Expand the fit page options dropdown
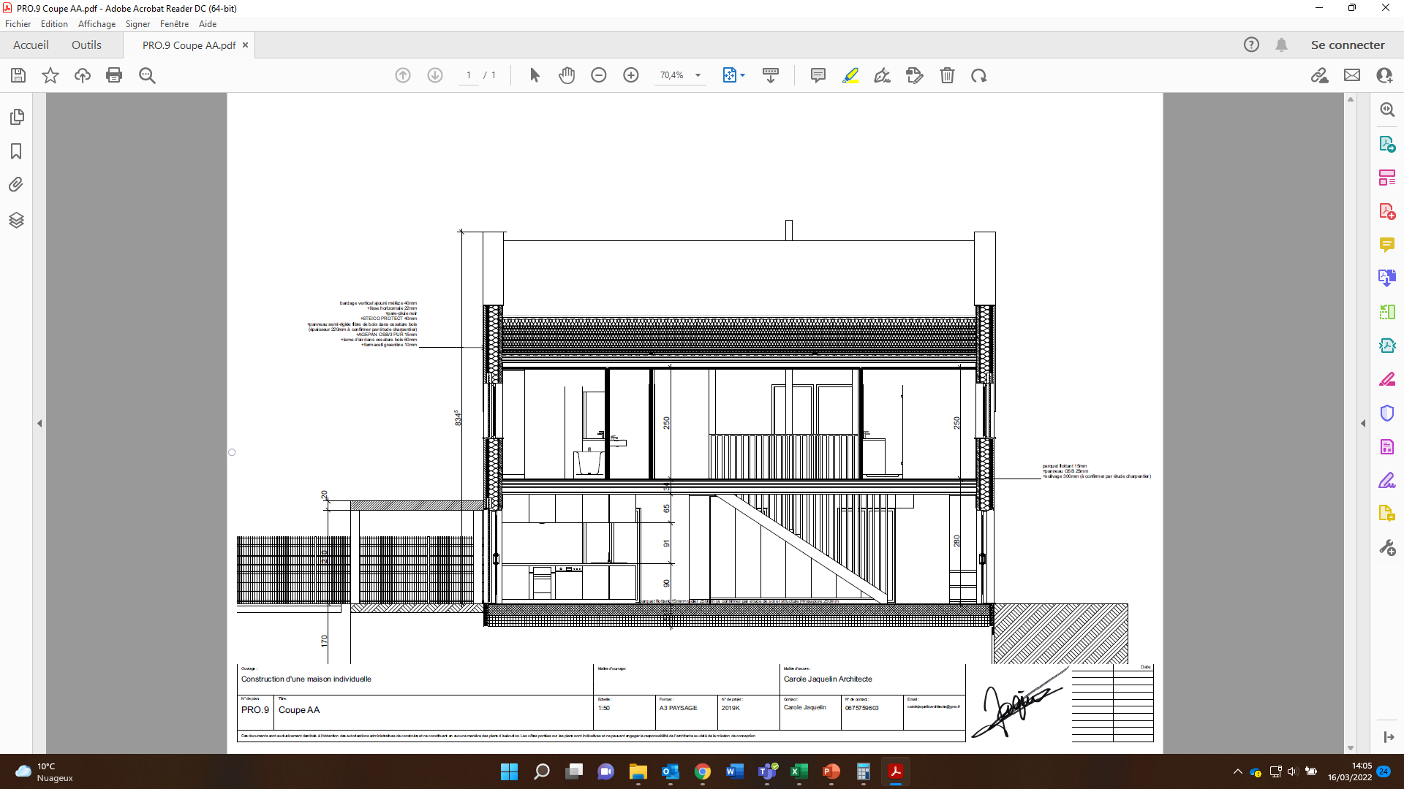The width and height of the screenshot is (1404, 789). coord(743,75)
